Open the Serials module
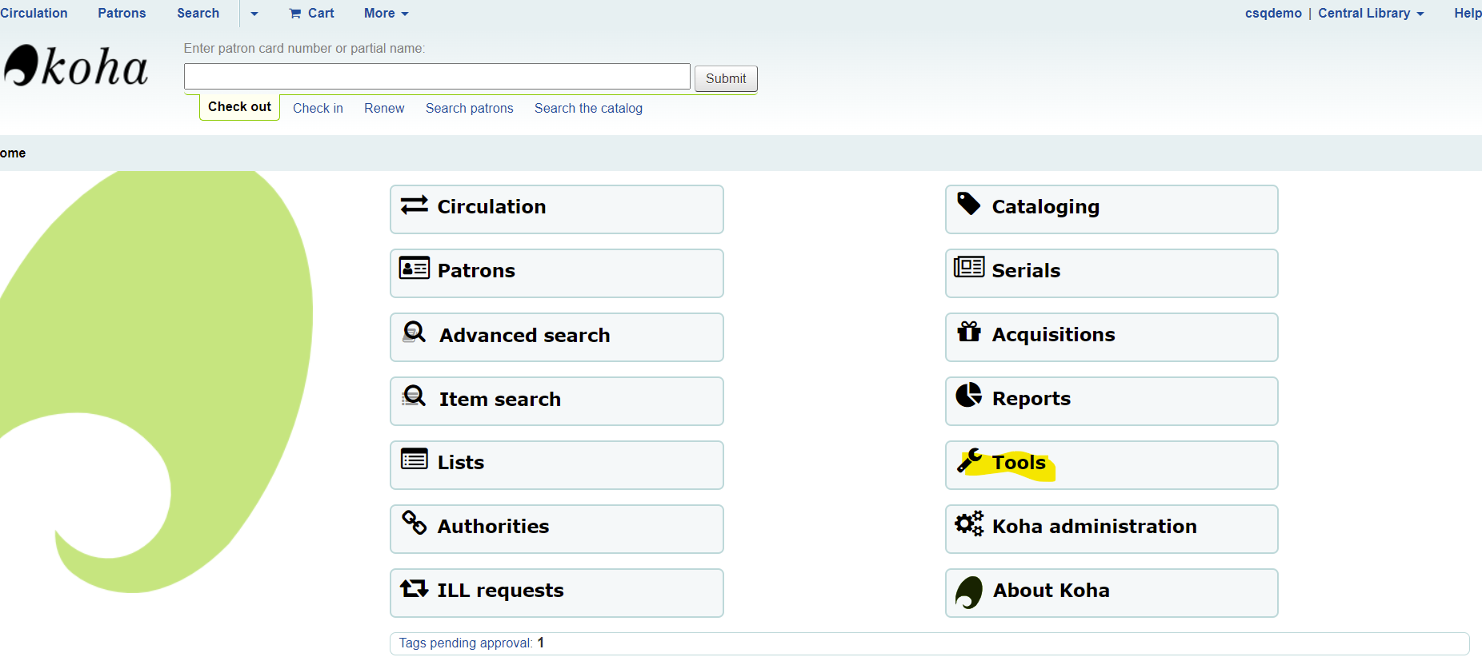 point(1111,273)
